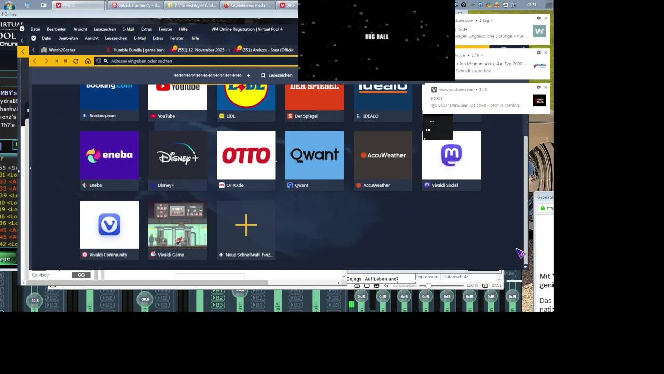Switch to Kapitalismus Firefox taskbar button

click(x=247, y=5)
